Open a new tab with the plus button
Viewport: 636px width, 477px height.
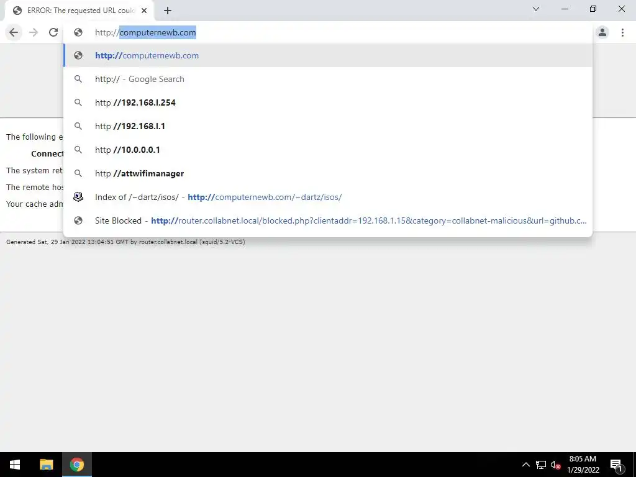coord(168,11)
